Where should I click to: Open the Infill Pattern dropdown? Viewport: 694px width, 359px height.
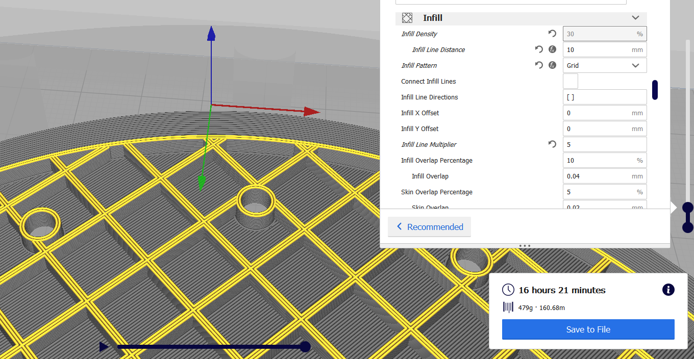coord(605,65)
